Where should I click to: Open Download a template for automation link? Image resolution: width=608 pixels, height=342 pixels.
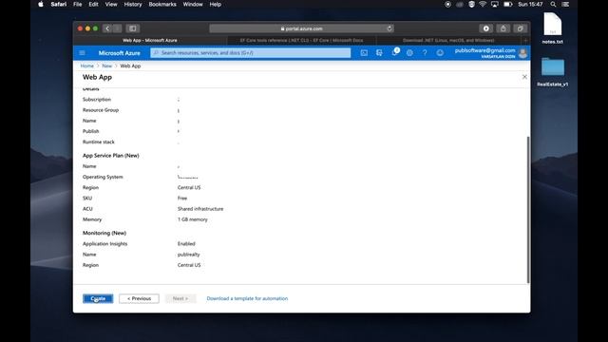(x=247, y=298)
